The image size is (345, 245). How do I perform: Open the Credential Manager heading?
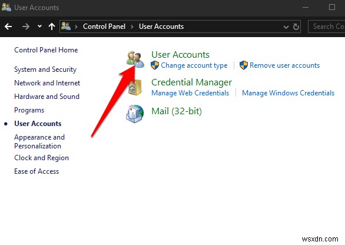coord(192,82)
